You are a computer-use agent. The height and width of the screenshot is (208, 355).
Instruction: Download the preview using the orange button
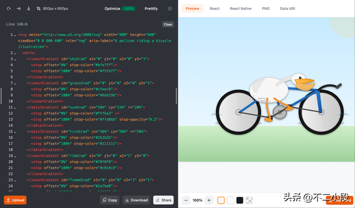tap(339, 200)
